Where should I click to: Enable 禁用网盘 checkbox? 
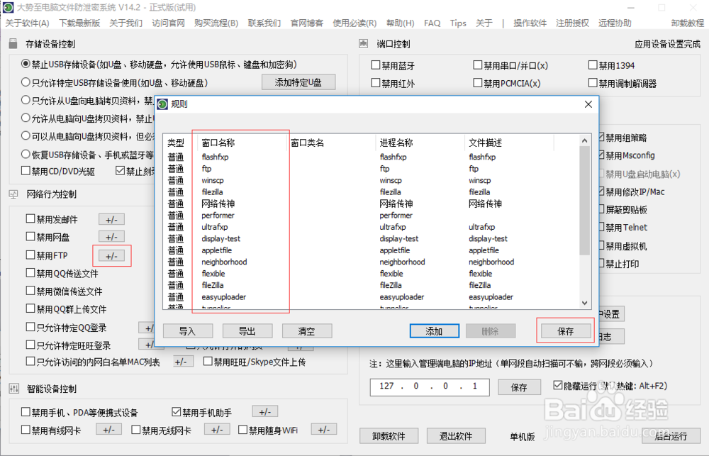pyautogui.click(x=30, y=237)
